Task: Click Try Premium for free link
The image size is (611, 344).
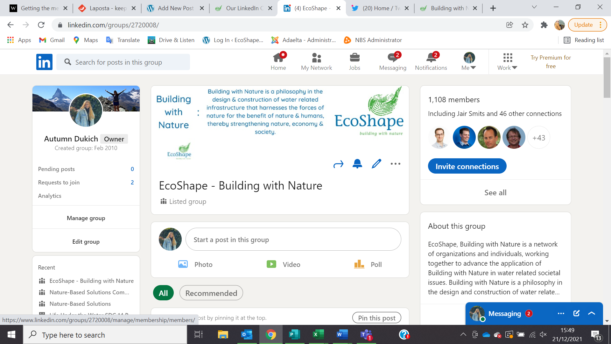Action: click(x=551, y=62)
